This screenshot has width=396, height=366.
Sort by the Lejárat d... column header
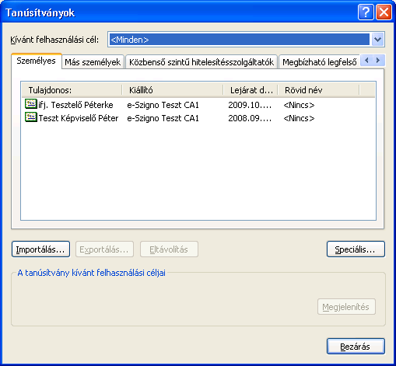(x=251, y=90)
